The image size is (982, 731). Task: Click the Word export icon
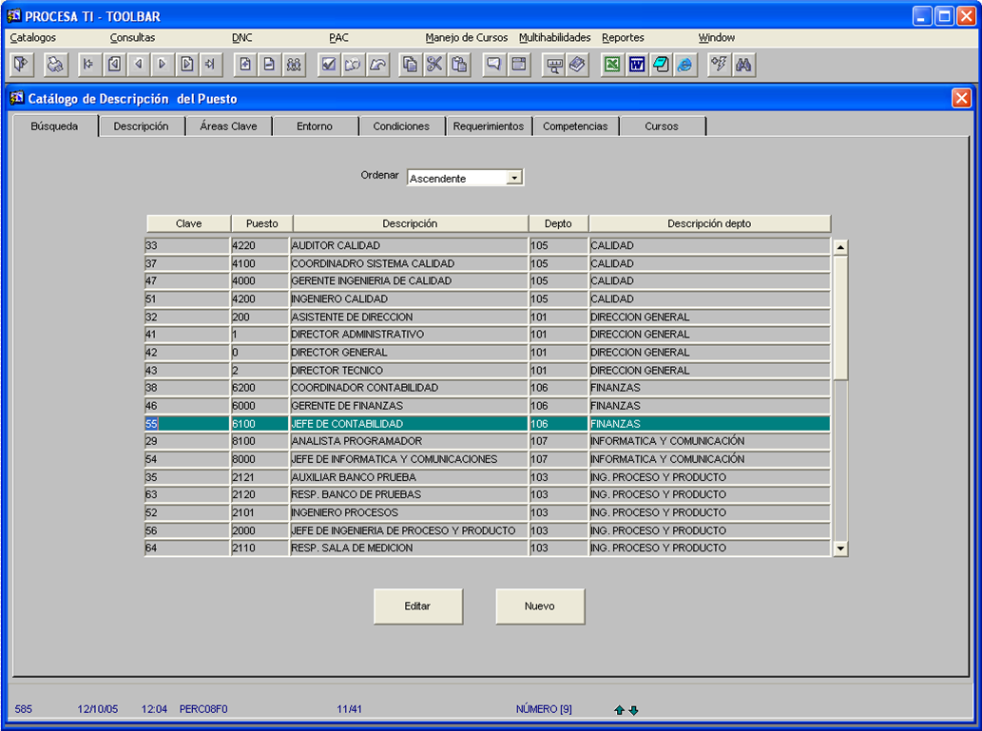(636, 65)
